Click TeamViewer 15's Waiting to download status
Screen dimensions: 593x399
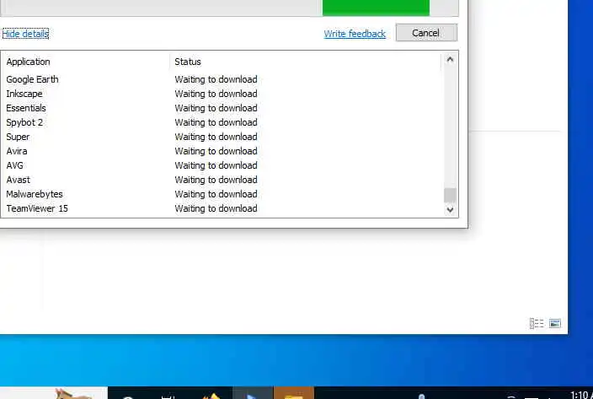click(216, 208)
